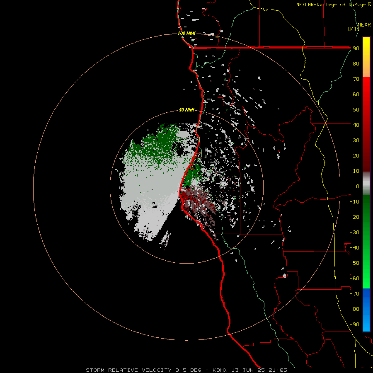Click the blue bottom segment of the color bar

[x=366, y=310]
